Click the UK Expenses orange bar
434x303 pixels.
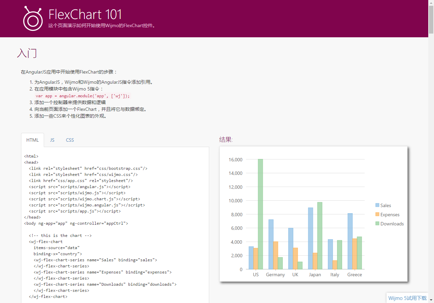tap(295, 259)
